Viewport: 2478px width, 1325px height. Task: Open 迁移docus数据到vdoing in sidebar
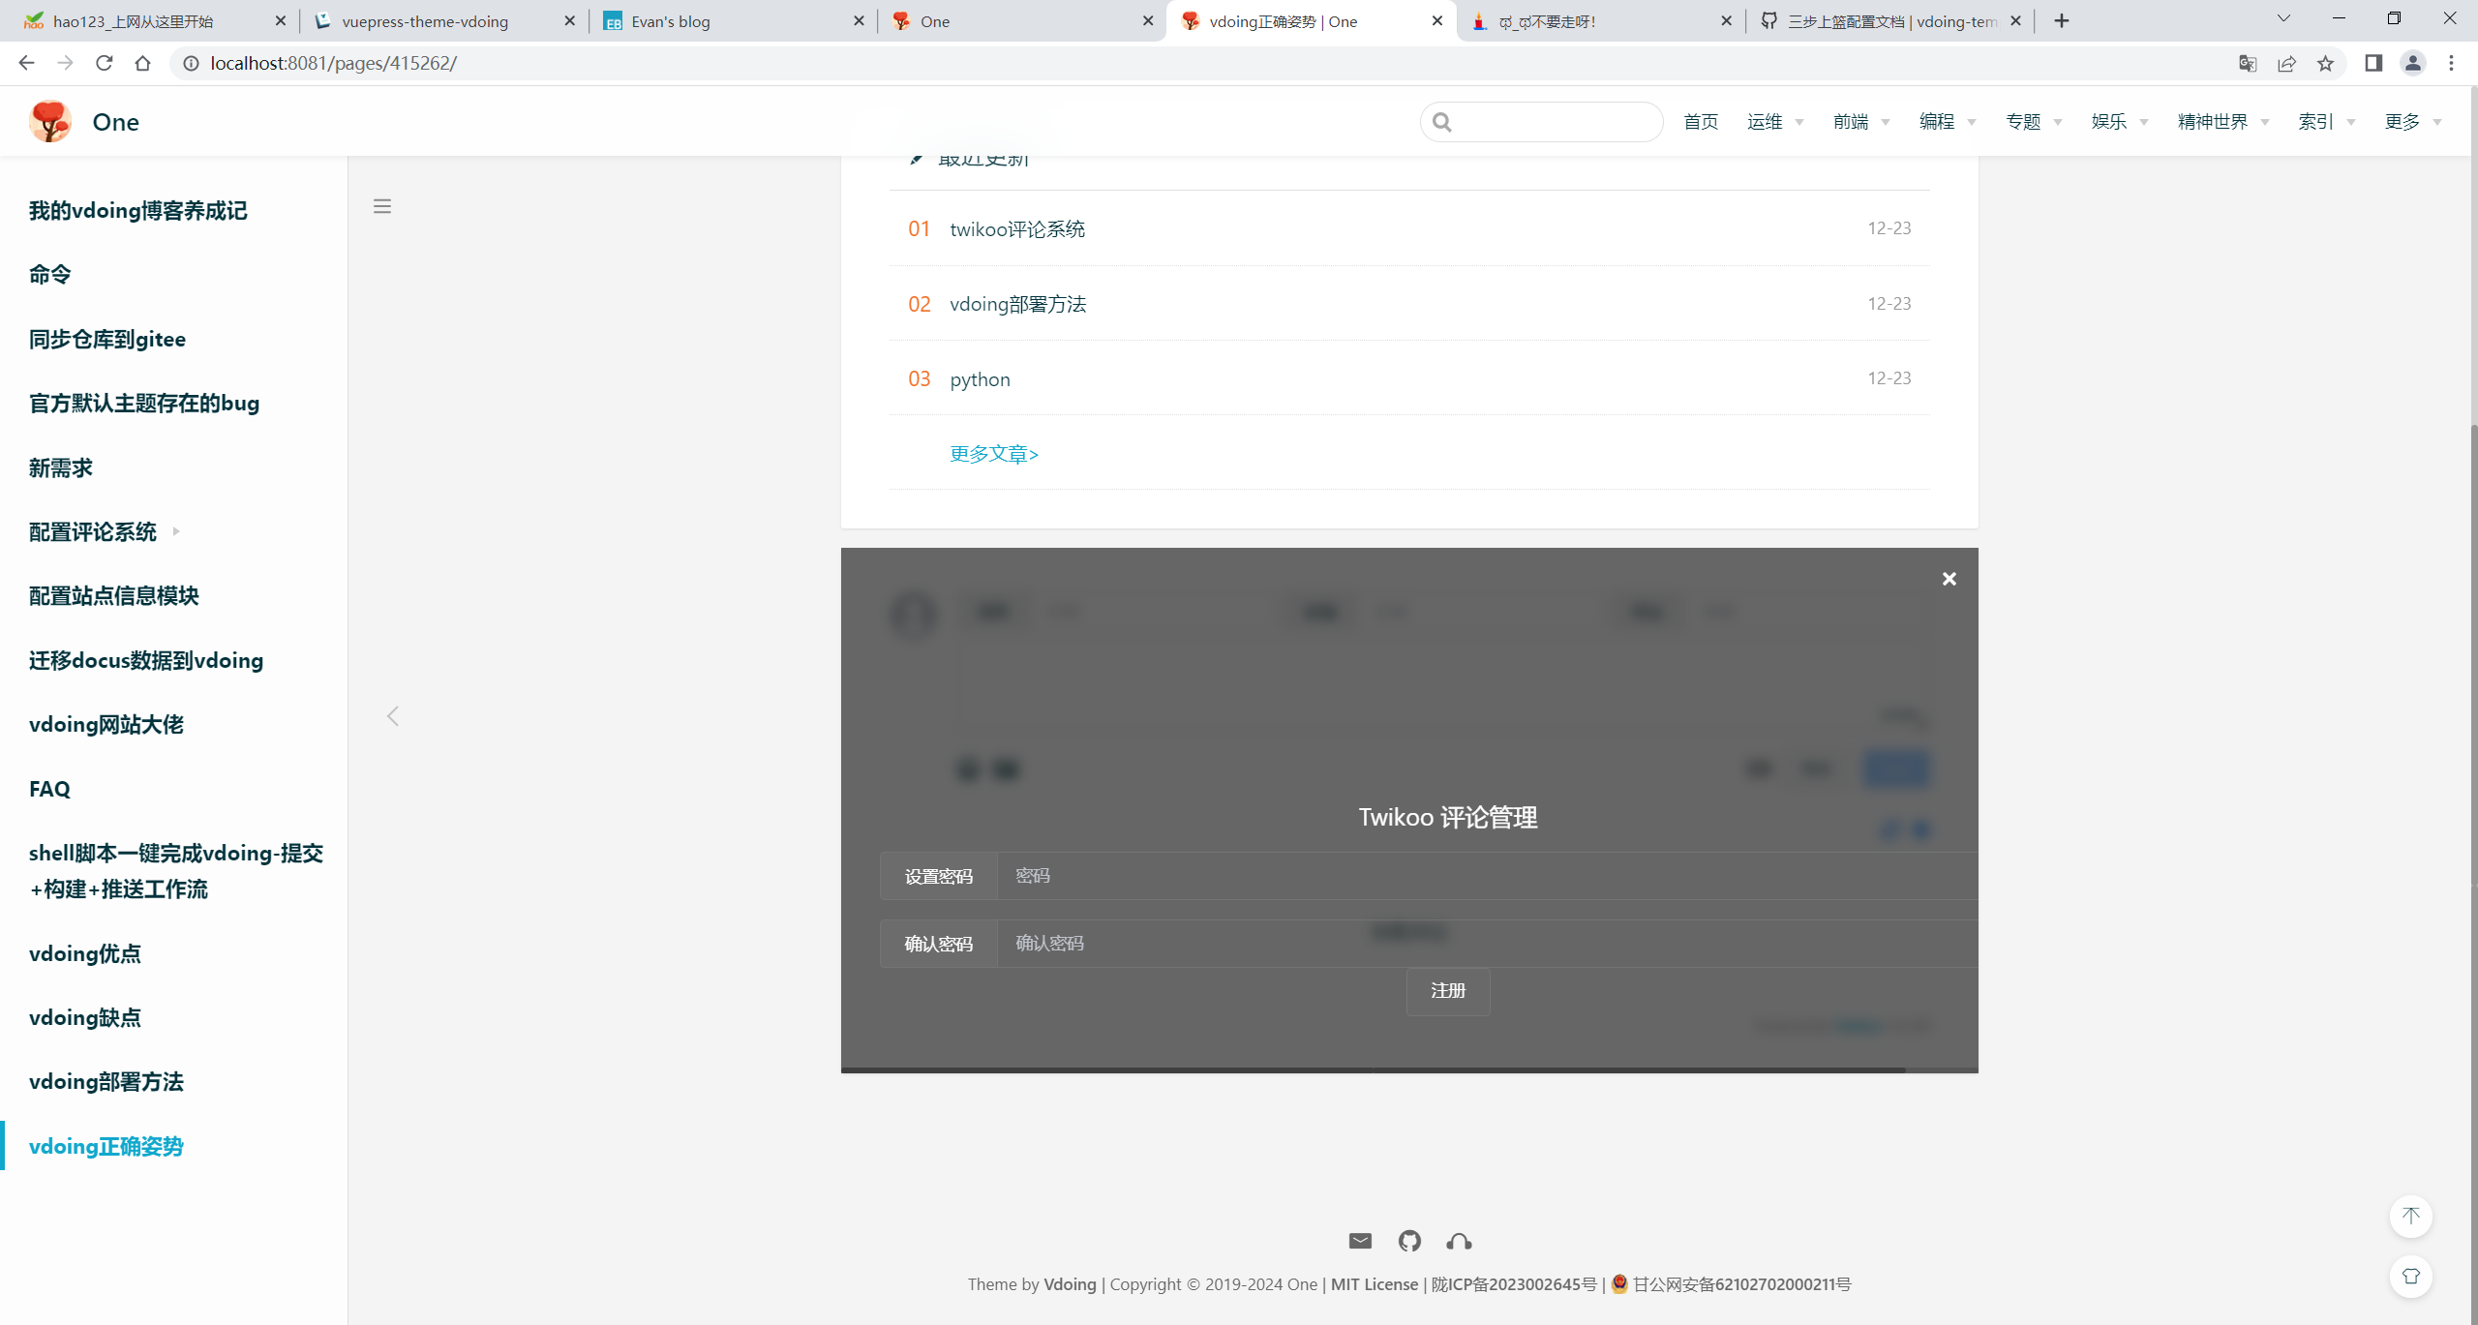145,660
